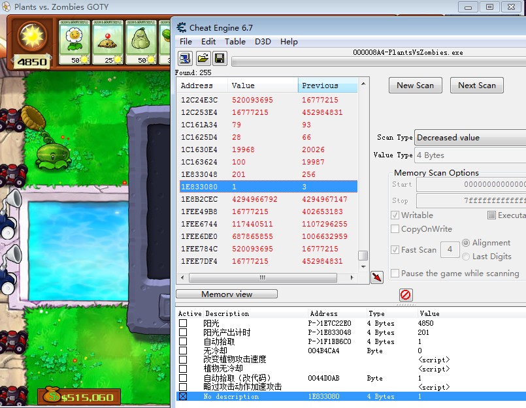Toggle the CopyOnWrite checkbox
Screen dimensions: 526x408
(x=395, y=229)
